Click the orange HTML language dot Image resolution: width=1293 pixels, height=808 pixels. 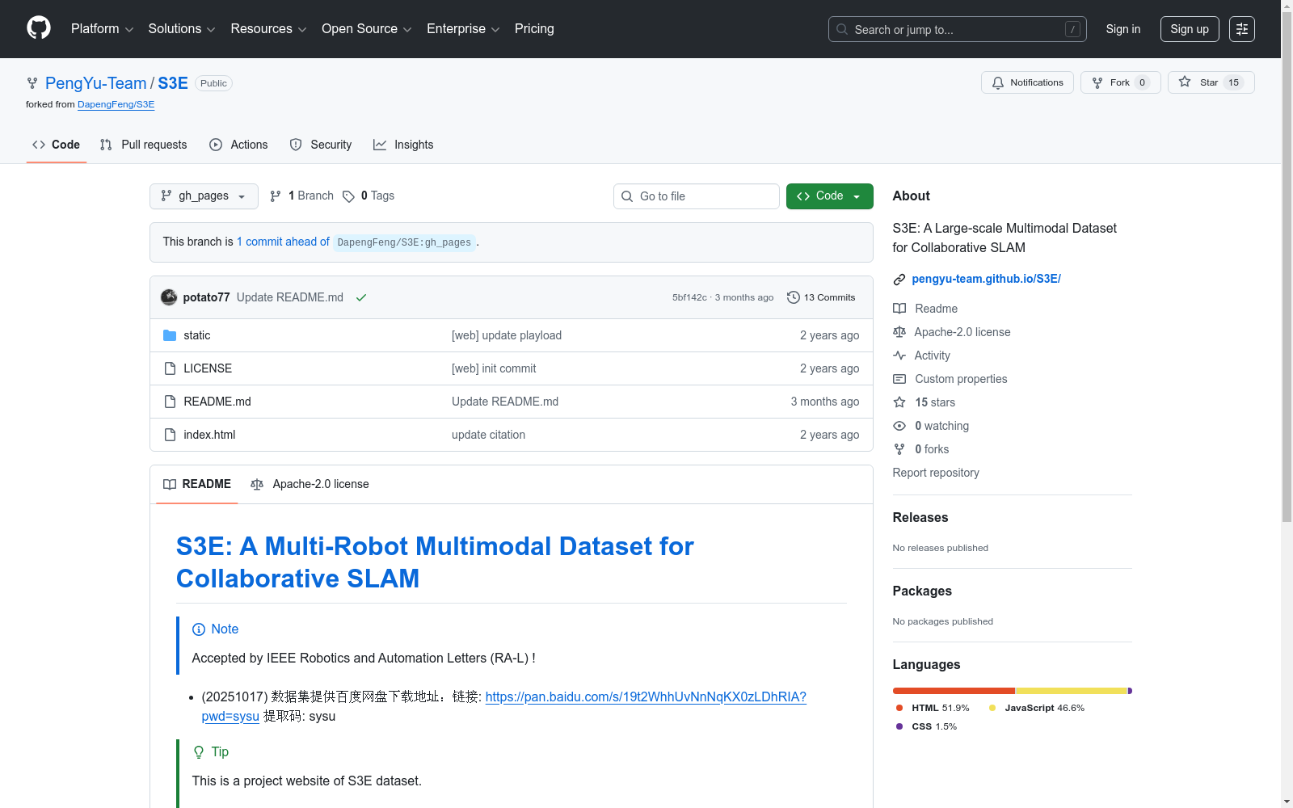click(899, 708)
